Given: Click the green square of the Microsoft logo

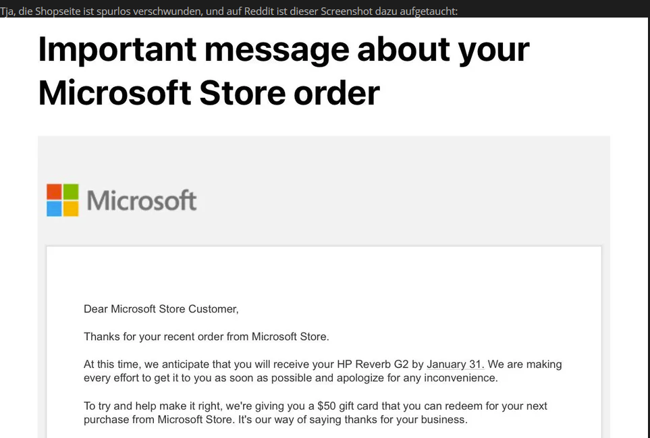Looking at the screenshot, I should click(71, 192).
